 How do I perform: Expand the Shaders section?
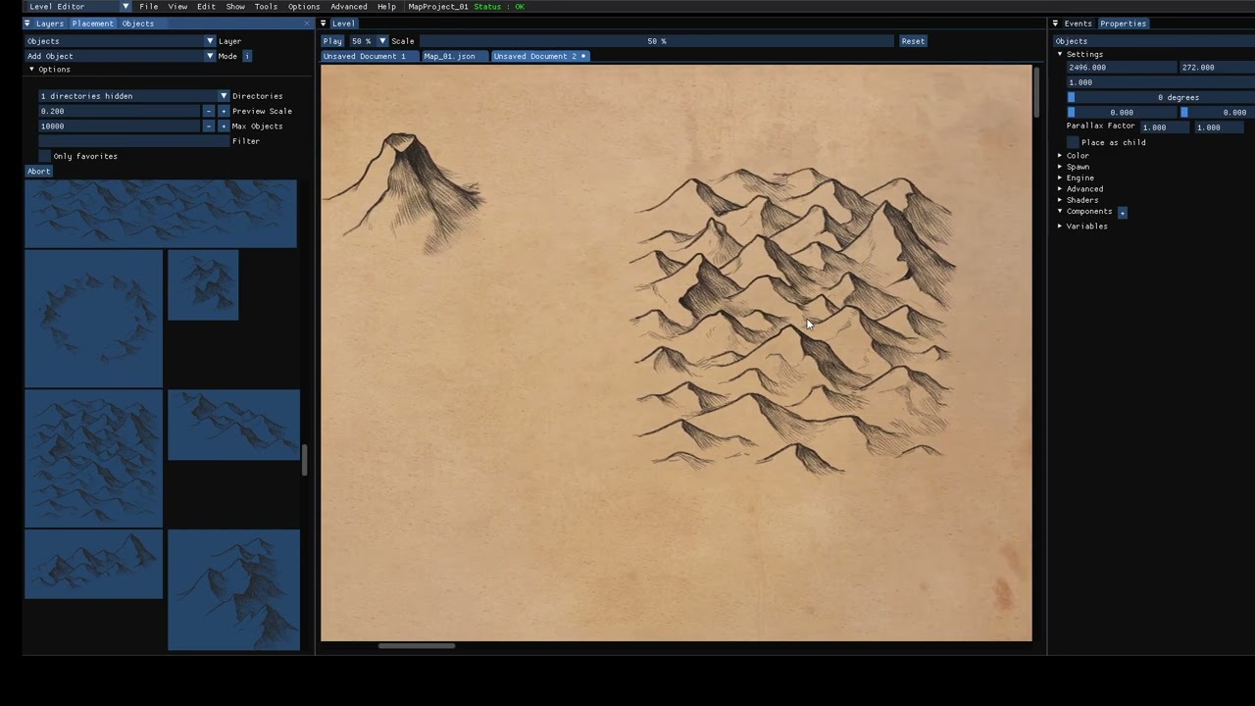click(1060, 200)
